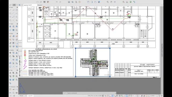Select the Line tool in Draw set
This screenshot has width=172, height=97.
(x=10, y=10)
